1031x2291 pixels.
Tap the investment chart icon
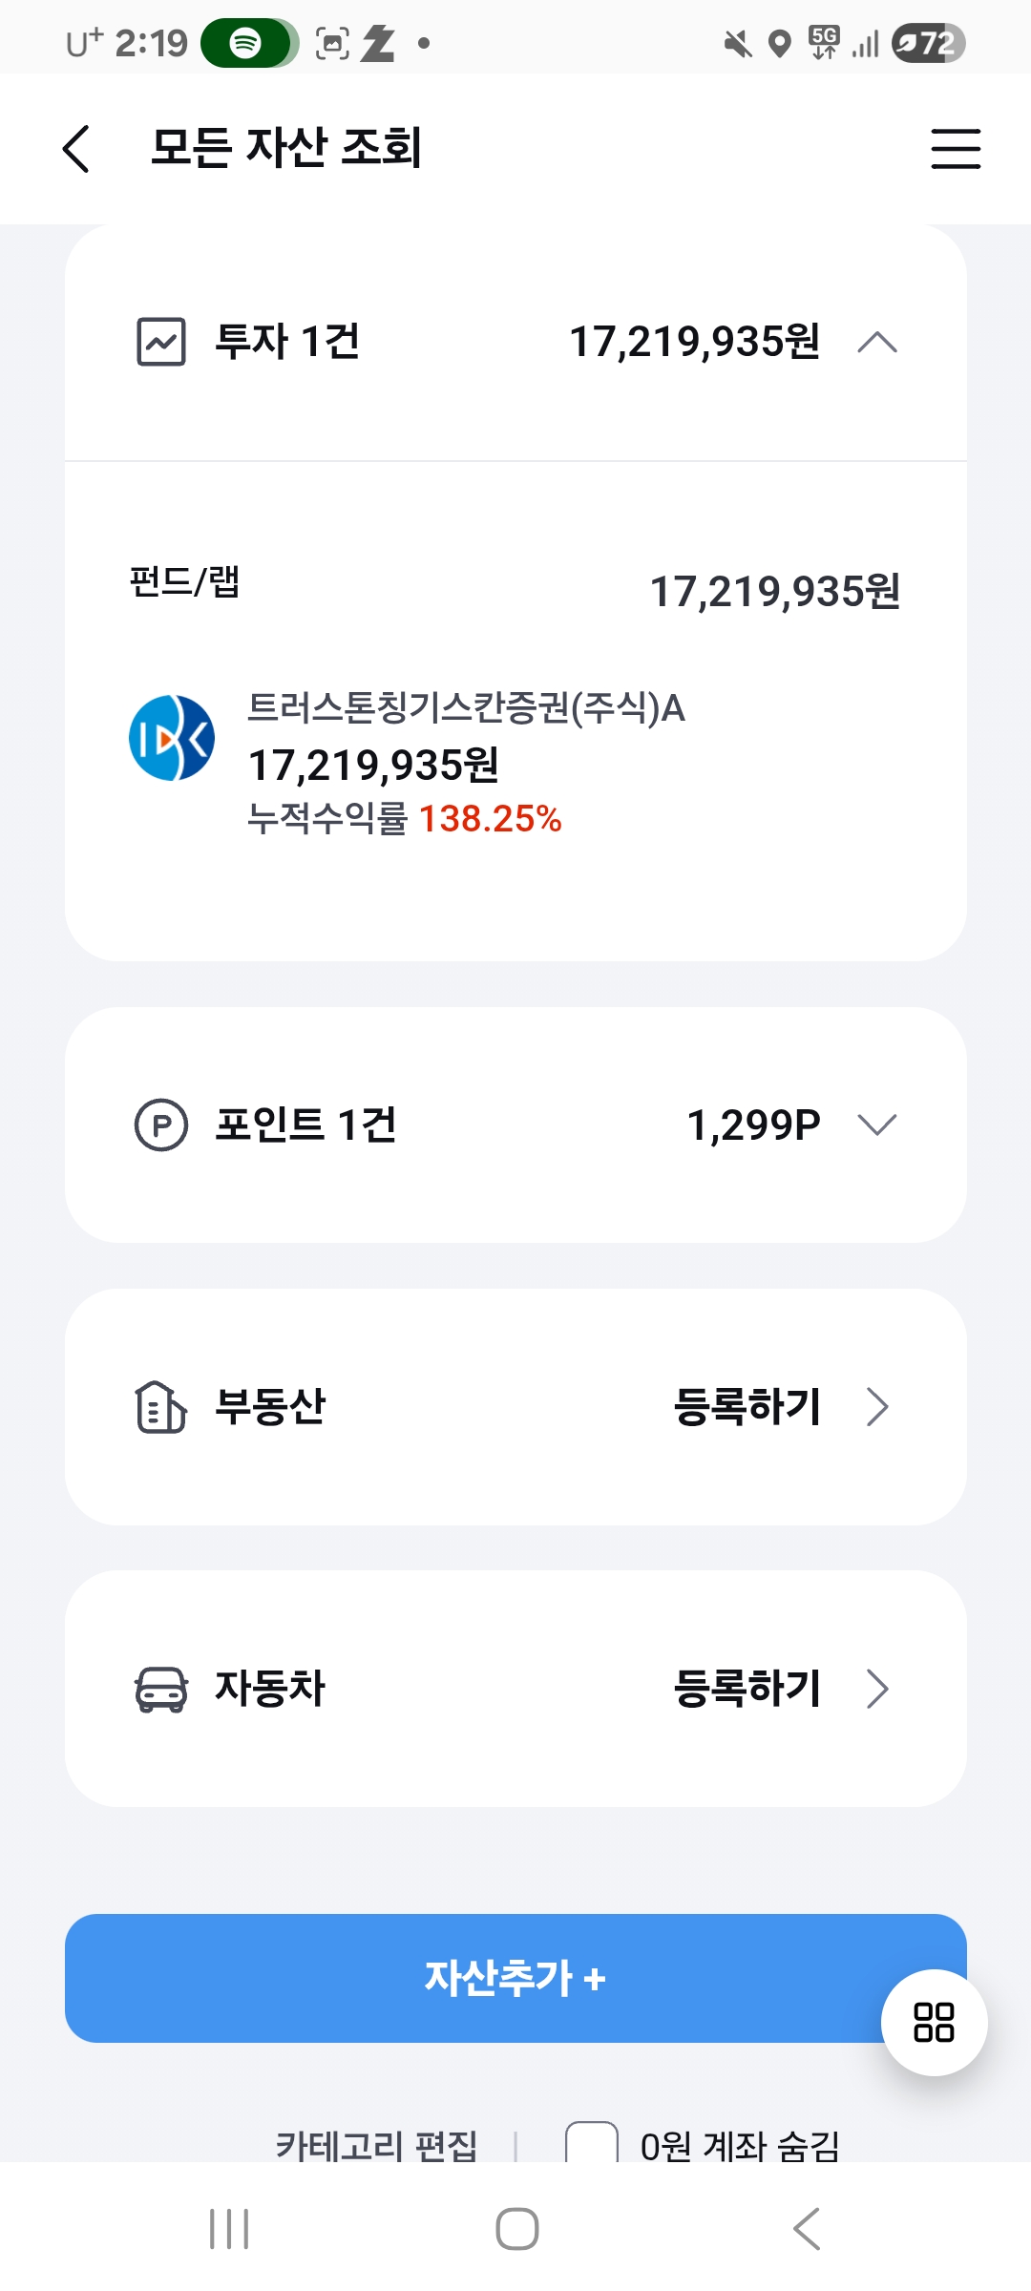[161, 342]
